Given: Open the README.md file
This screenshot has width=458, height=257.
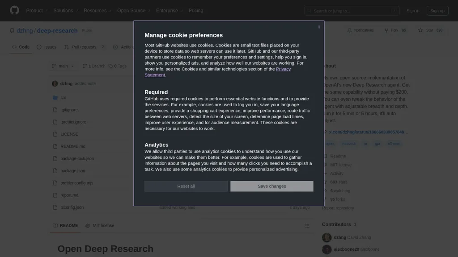Looking at the screenshot, I should tap(73, 146).
